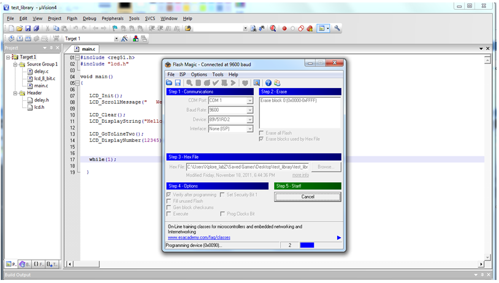Open COM Port dropdown
The height and width of the screenshot is (283, 499).
point(250,101)
